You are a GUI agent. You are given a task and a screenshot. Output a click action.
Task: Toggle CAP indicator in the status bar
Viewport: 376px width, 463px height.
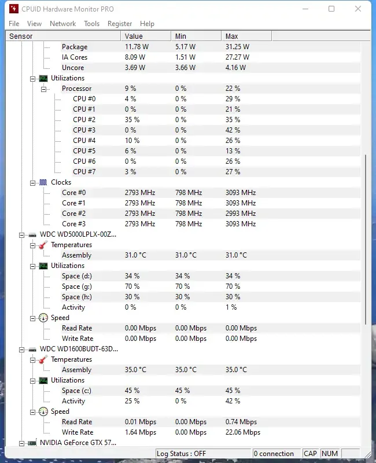click(x=311, y=453)
